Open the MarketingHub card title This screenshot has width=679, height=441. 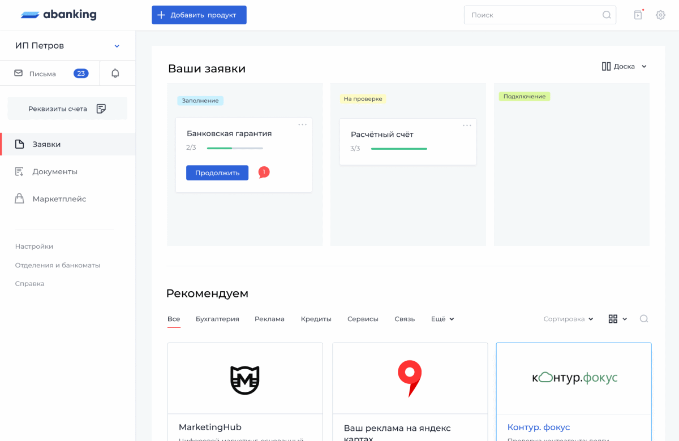[x=210, y=427]
